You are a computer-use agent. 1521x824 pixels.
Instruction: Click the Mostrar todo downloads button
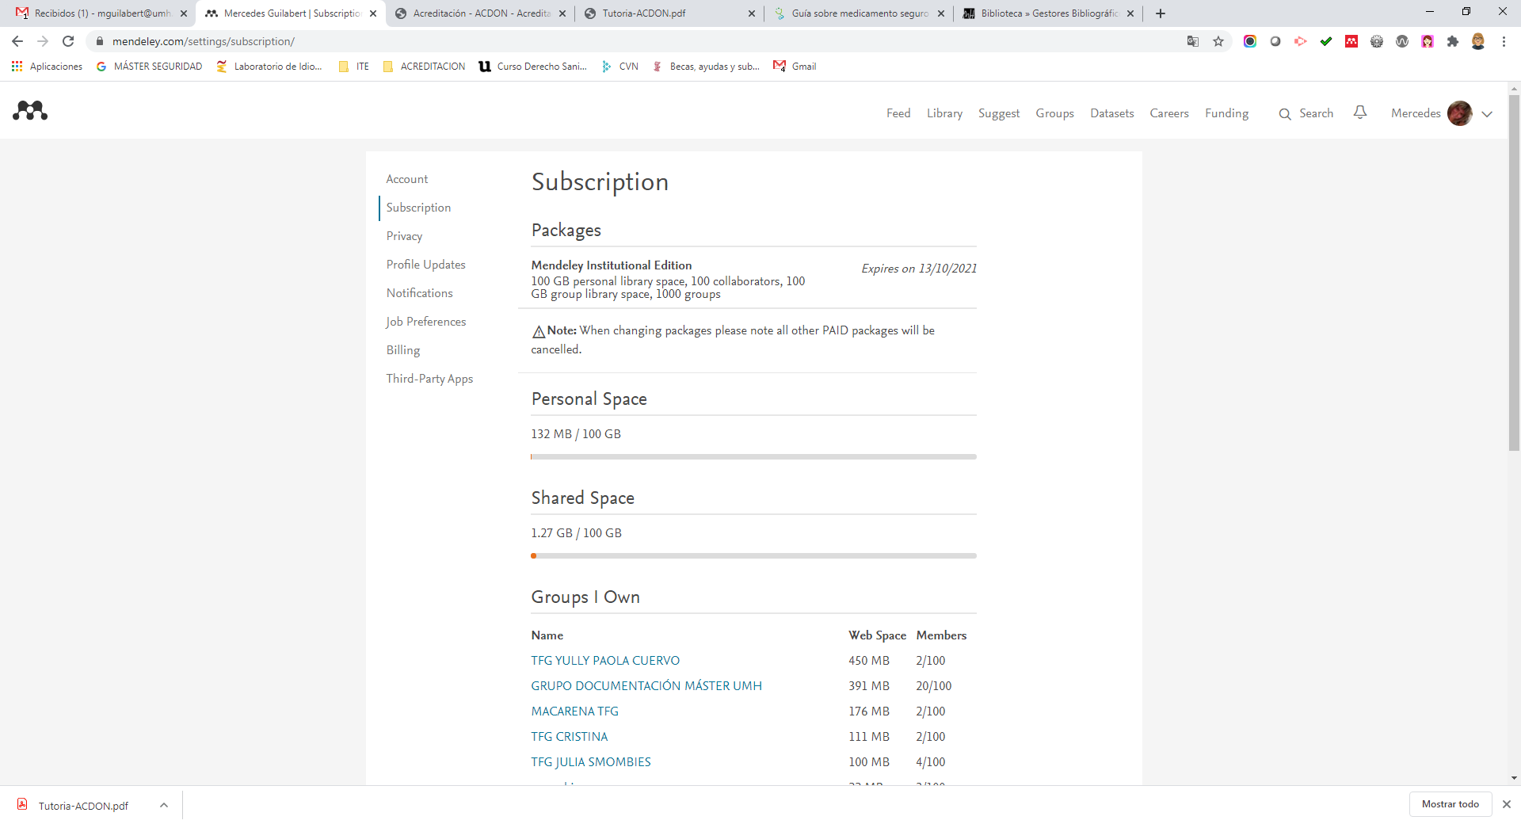click(x=1450, y=804)
